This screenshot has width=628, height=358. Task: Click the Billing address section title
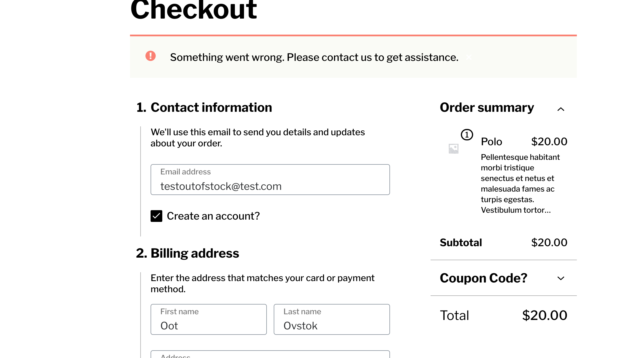[x=195, y=253]
